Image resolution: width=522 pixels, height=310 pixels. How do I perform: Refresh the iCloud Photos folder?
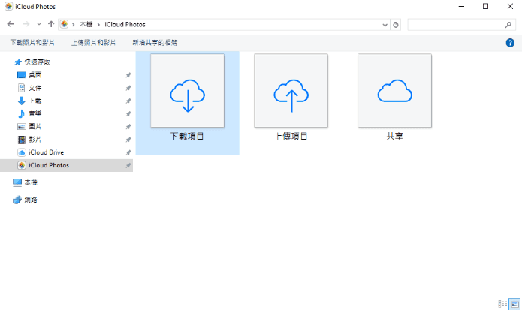396,25
